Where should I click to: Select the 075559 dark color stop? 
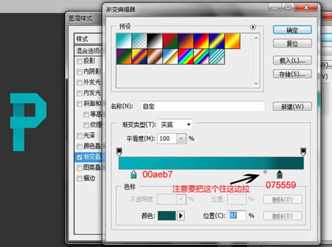coord(279,175)
